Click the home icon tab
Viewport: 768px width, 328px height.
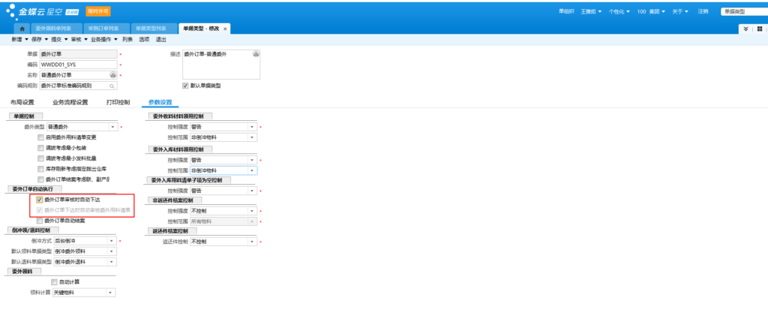pyautogui.click(x=22, y=29)
